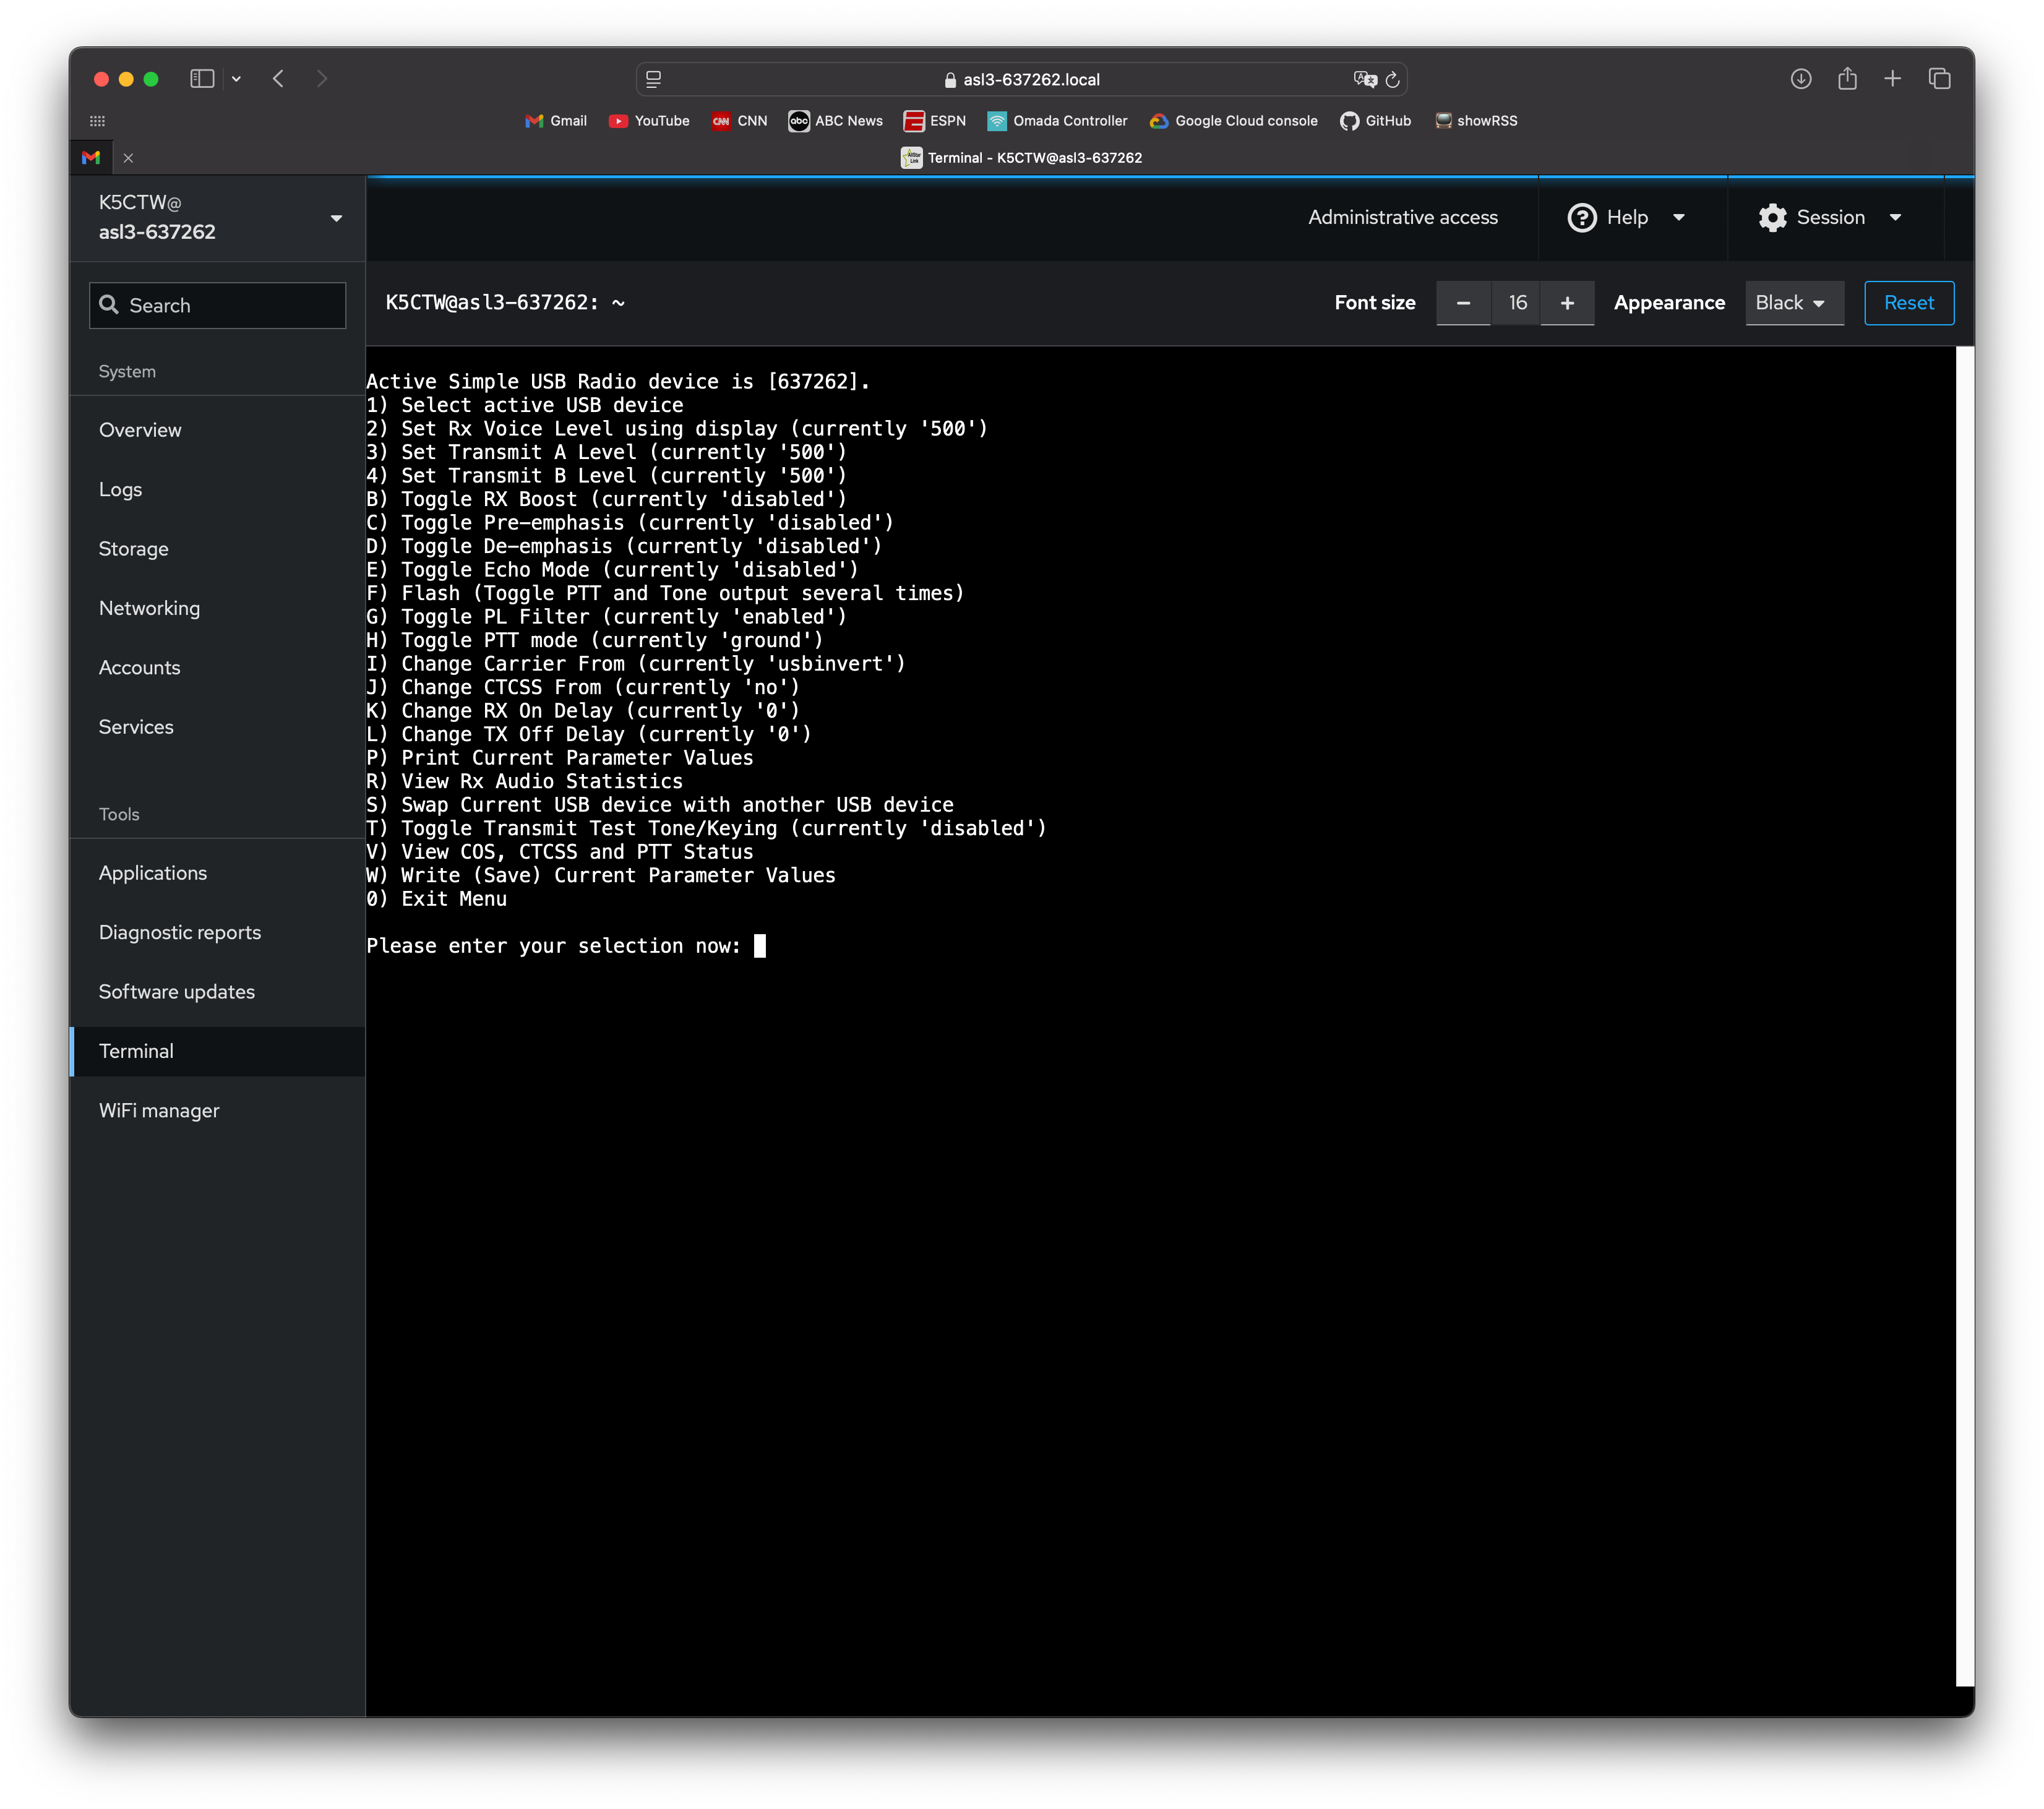The height and width of the screenshot is (1809, 2044).
Task: Click the Share icon in toolbar
Action: click(x=1847, y=78)
